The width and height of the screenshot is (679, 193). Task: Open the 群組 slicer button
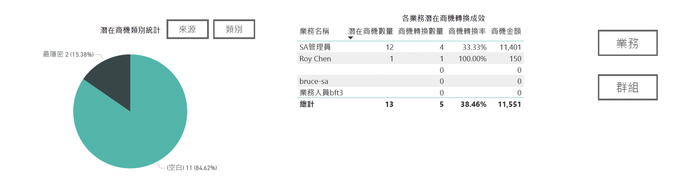pyautogui.click(x=628, y=87)
